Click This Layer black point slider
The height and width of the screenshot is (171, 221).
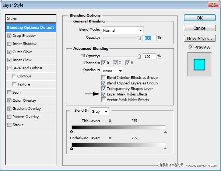(x=72, y=131)
